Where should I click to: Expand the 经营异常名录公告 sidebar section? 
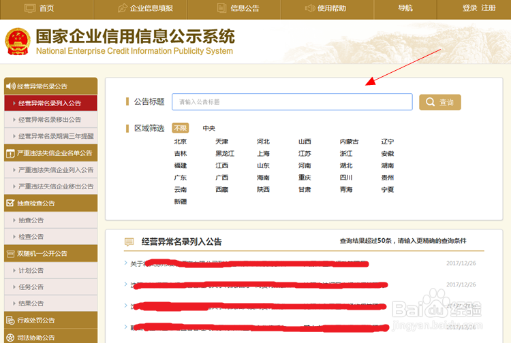tap(51, 86)
